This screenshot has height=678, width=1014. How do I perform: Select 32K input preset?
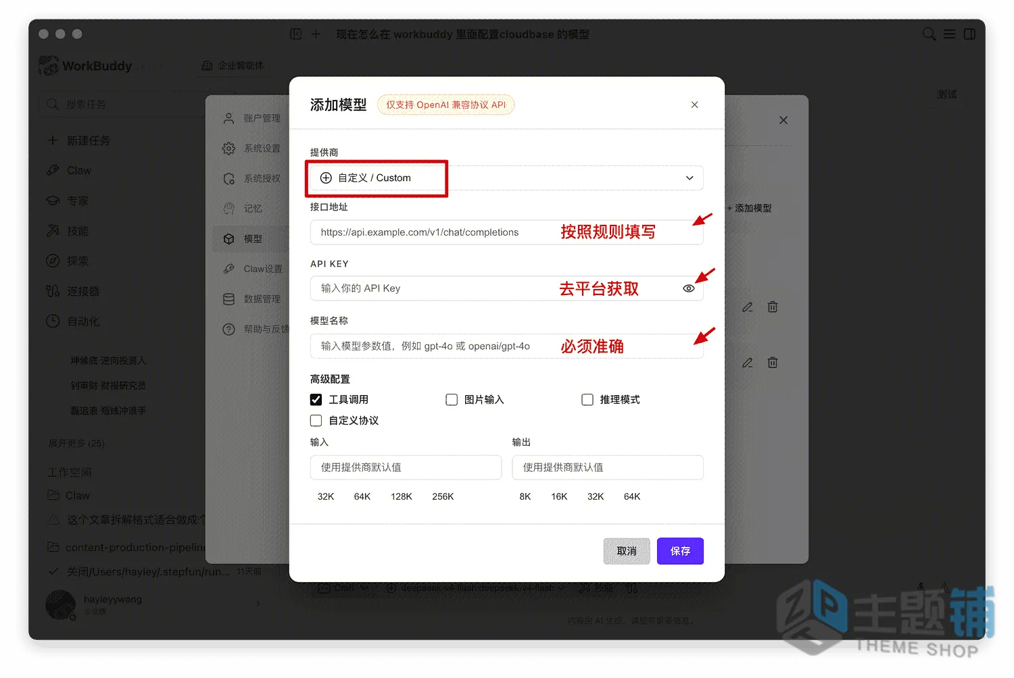[x=326, y=496]
